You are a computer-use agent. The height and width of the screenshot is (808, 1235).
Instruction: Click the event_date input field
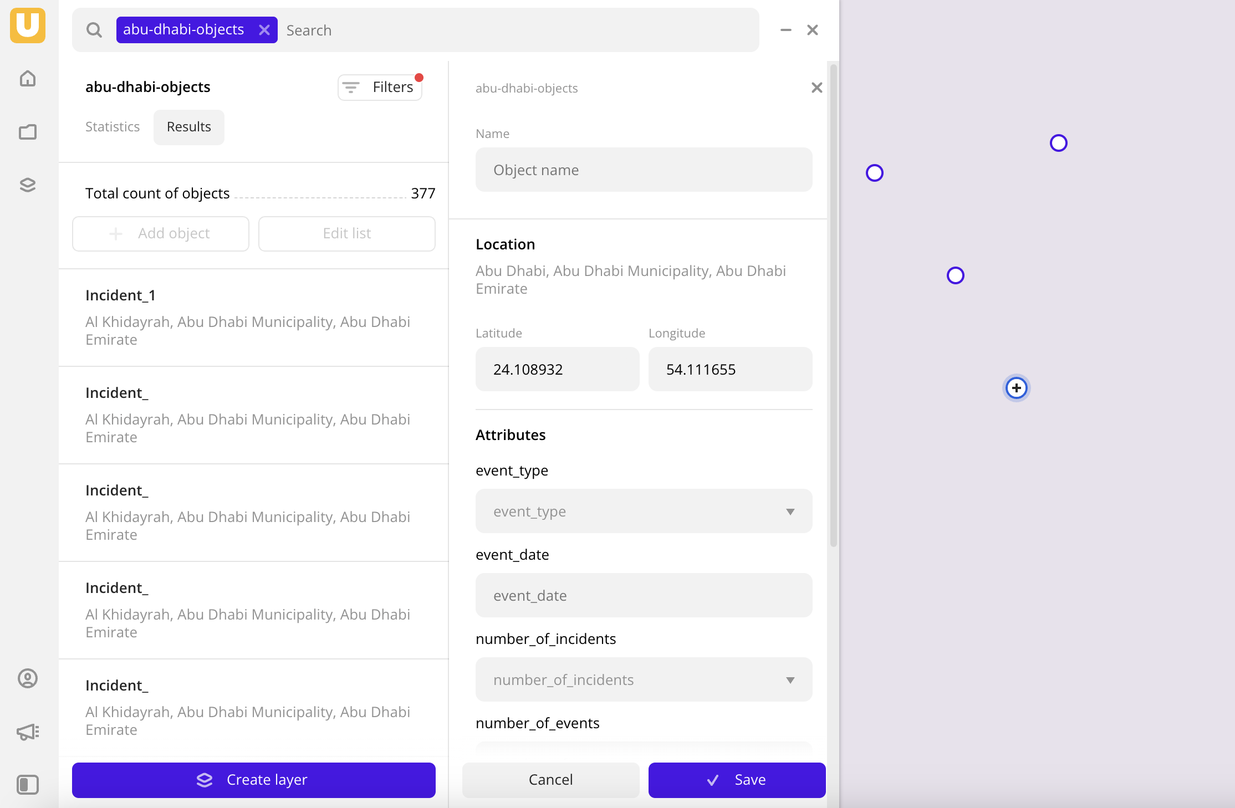pos(644,595)
